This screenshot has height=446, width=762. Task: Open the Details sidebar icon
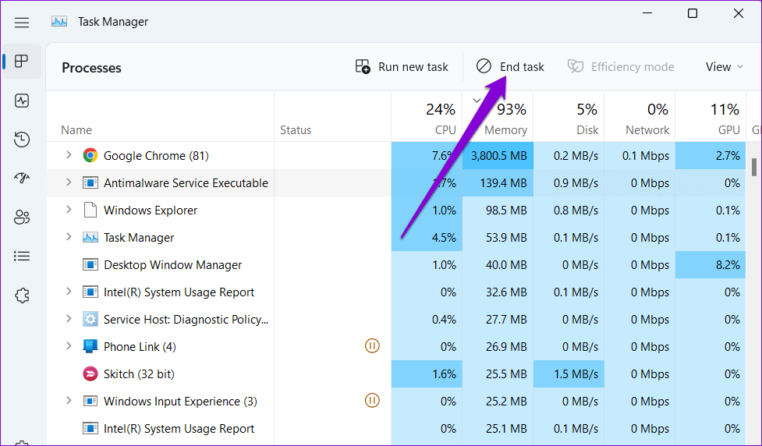22,256
